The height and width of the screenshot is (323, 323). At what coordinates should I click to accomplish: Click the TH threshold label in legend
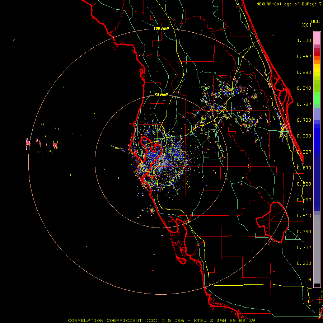pyautogui.click(x=308, y=280)
